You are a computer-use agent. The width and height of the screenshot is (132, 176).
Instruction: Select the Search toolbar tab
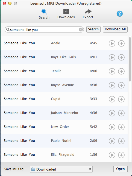[x=44, y=14]
